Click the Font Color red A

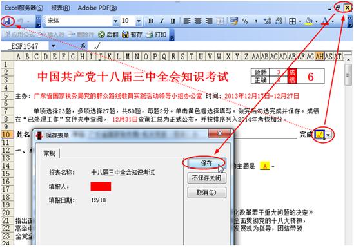(325, 21)
